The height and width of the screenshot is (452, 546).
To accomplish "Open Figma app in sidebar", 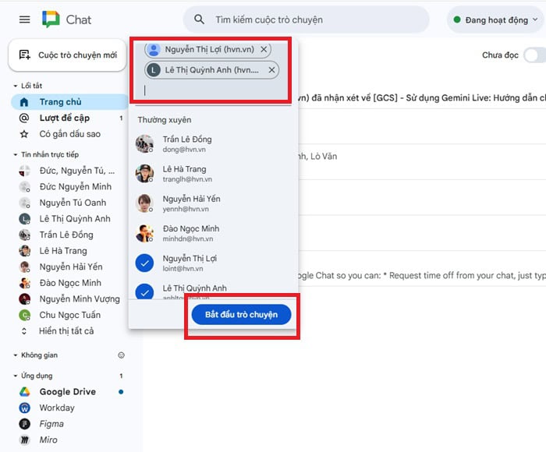I will 51,424.
